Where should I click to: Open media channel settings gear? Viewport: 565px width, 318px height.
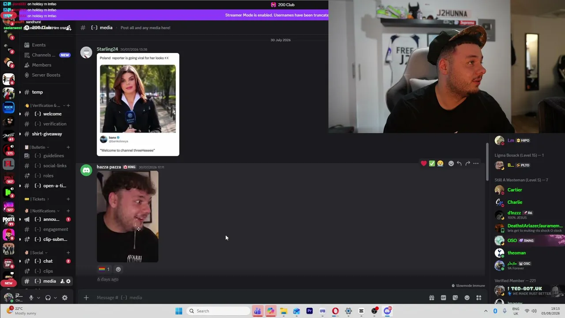(x=68, y=281)
